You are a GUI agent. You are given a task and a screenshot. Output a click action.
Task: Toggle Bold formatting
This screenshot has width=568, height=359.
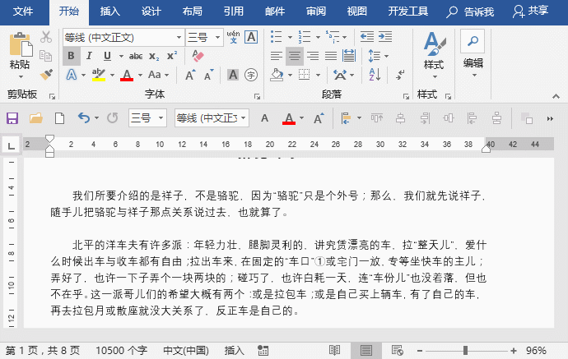[72, 56]
